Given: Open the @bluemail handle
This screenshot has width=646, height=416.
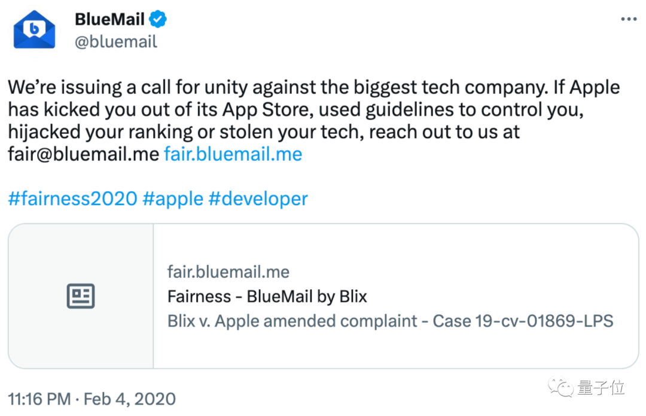Looking at the screenshot, I should click(x=116, y=42).
